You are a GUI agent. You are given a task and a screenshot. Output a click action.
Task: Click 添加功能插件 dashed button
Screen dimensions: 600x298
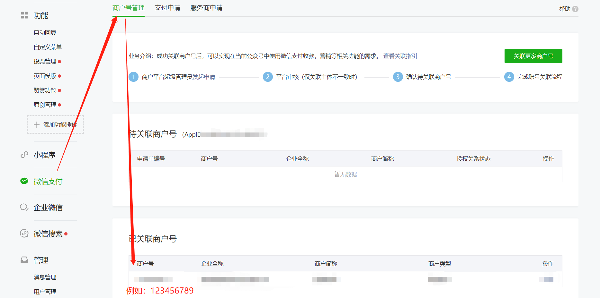[x=55, y=124]
